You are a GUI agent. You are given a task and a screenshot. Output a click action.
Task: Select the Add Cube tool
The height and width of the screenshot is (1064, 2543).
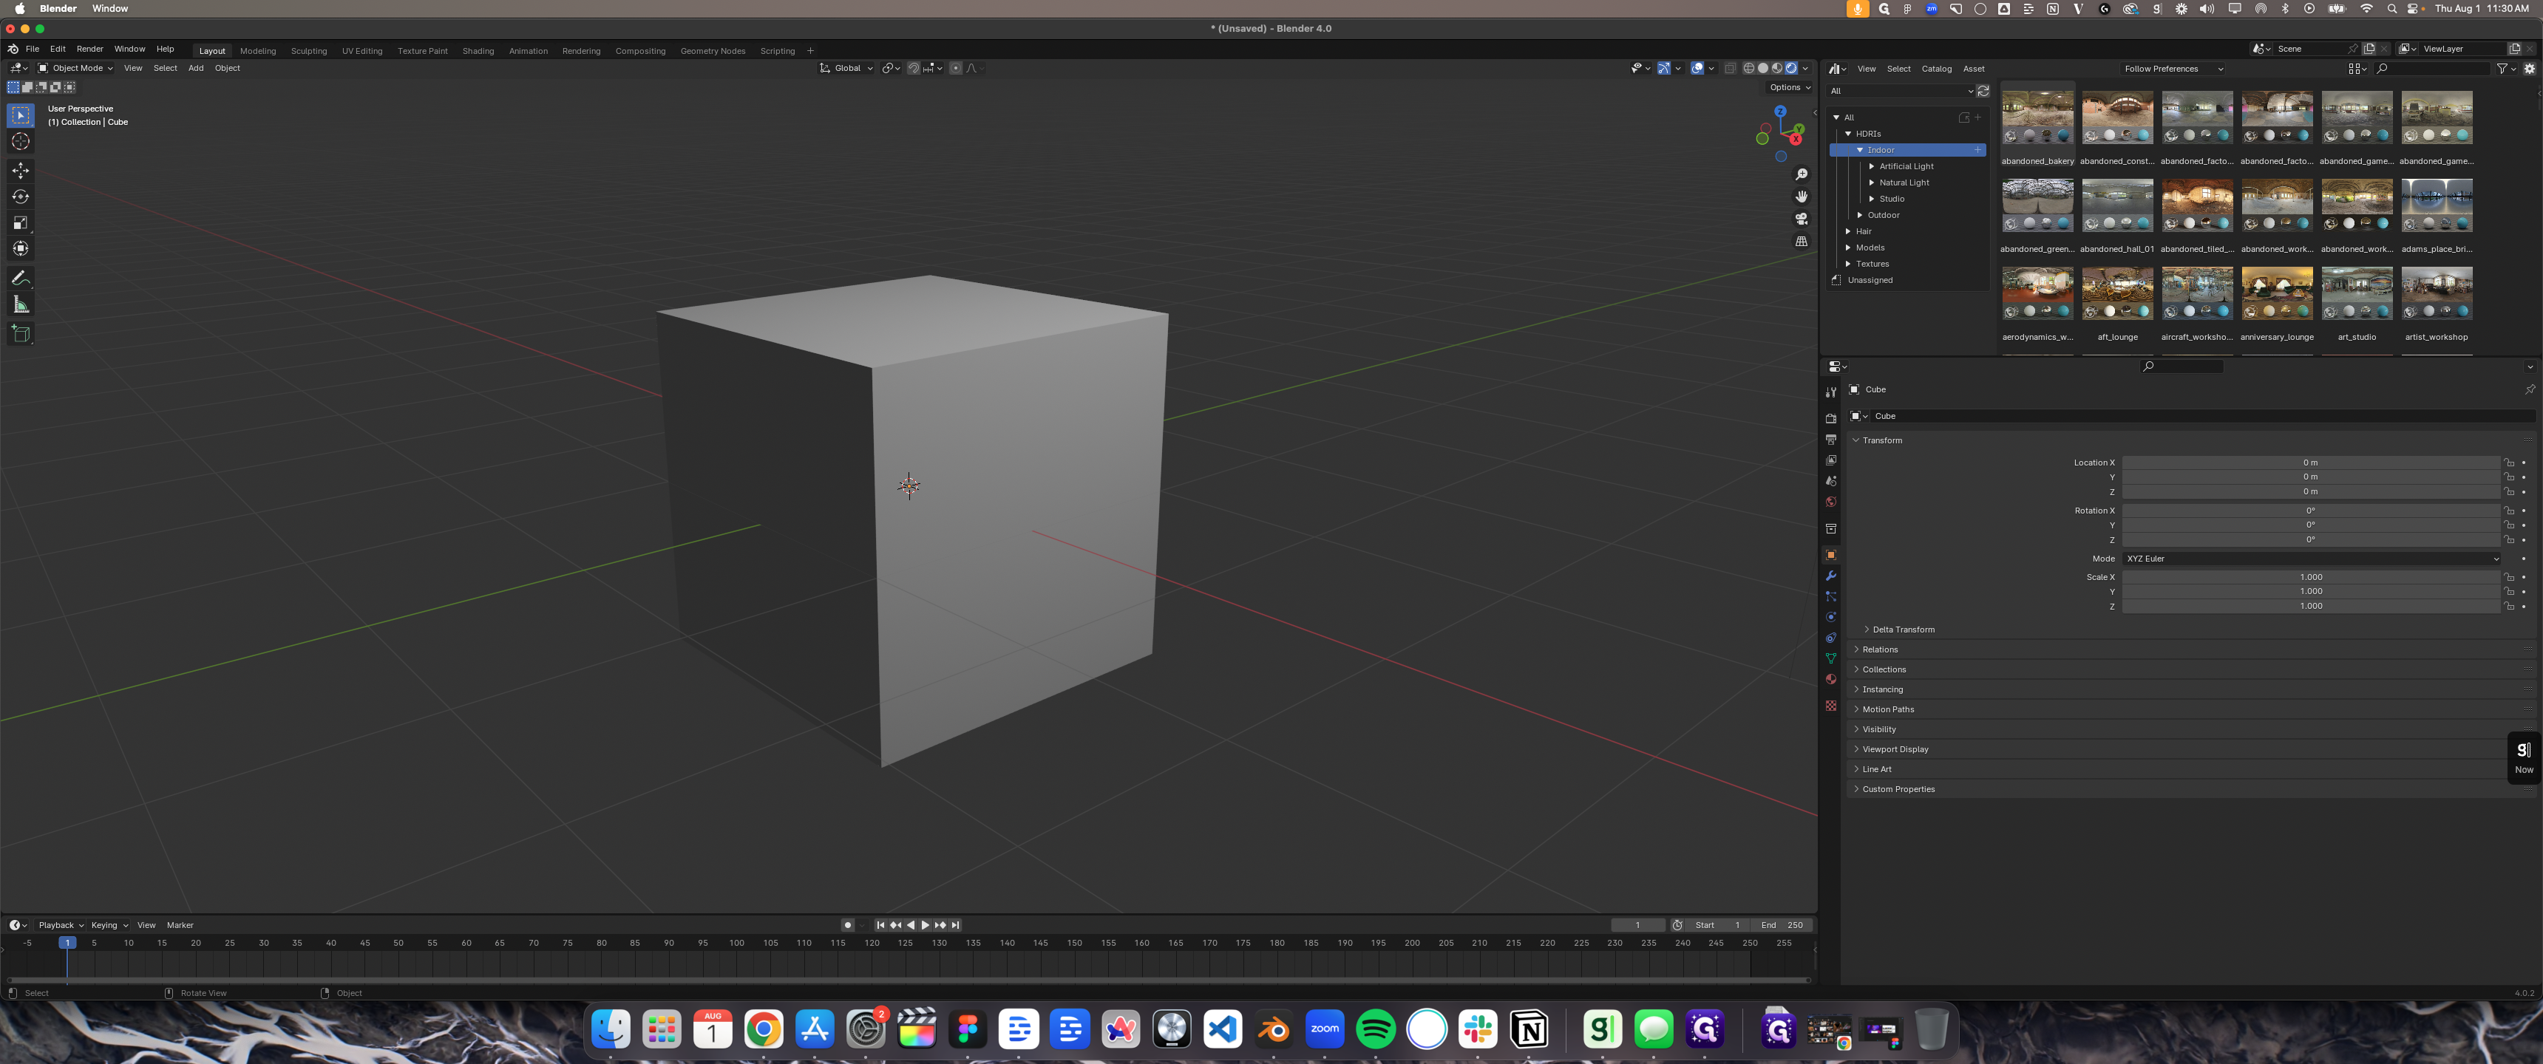(x=20, y=334)
